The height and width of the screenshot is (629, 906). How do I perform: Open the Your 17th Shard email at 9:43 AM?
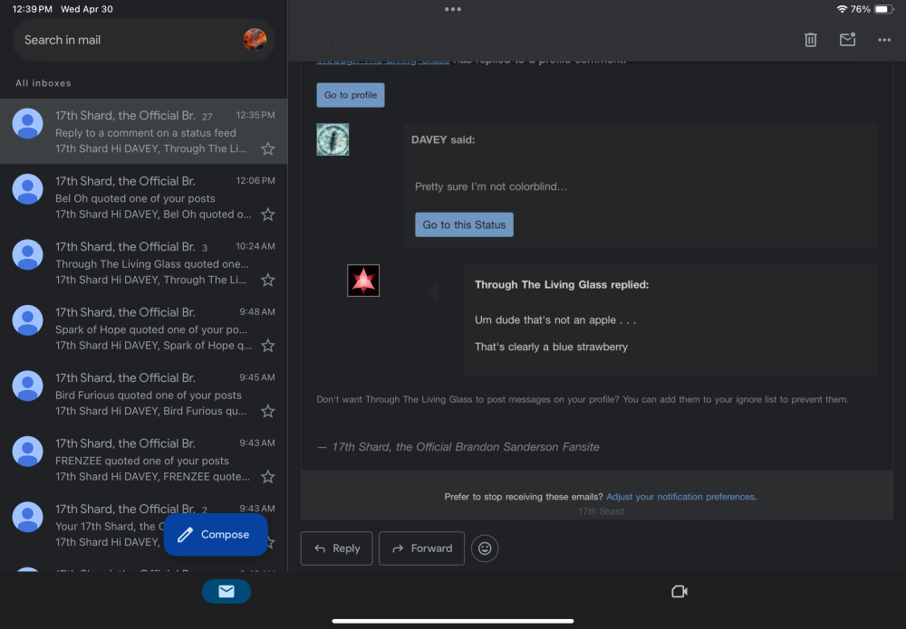[x=144, y=525]
